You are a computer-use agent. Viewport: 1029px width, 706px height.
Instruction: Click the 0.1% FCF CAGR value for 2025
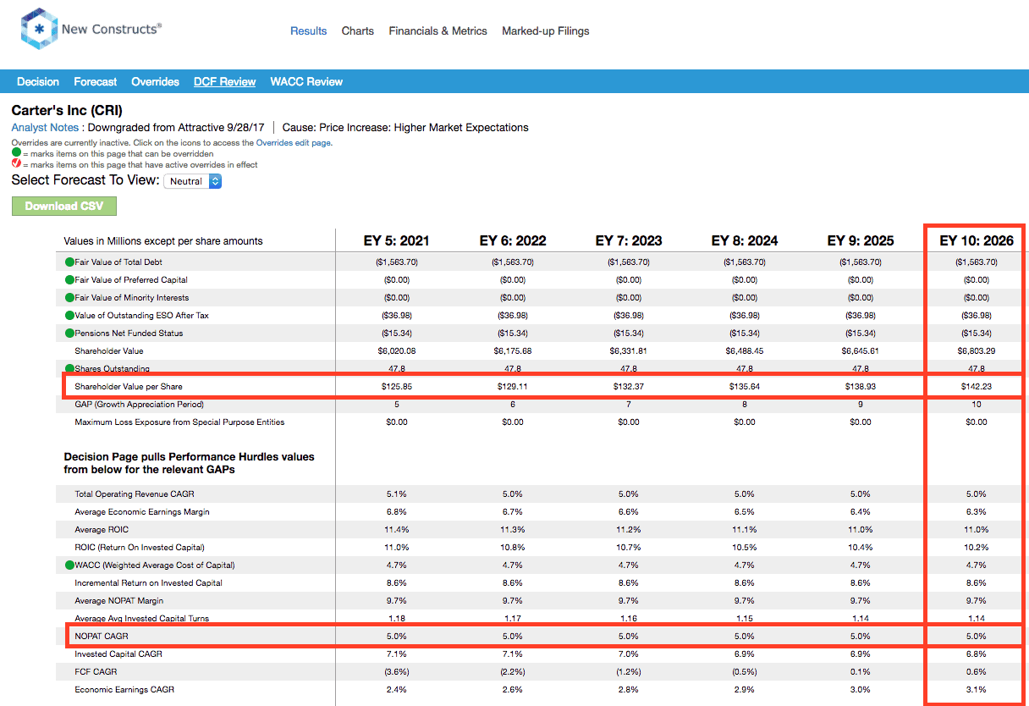point(860,672)
